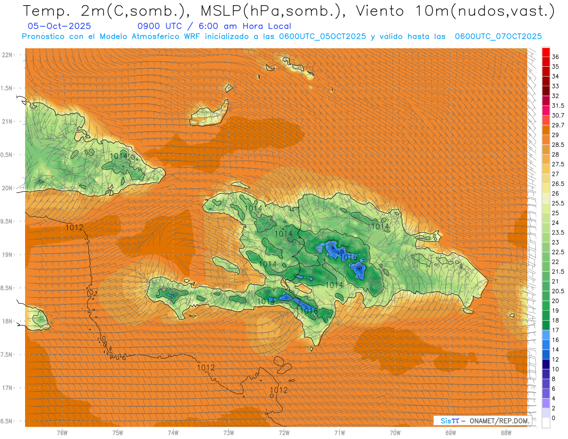Click the legend value 25.5
Viewport: 568px width, 439px height.
click(558, 203)
